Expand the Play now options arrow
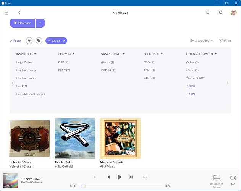241x191 pixels. 40,23
